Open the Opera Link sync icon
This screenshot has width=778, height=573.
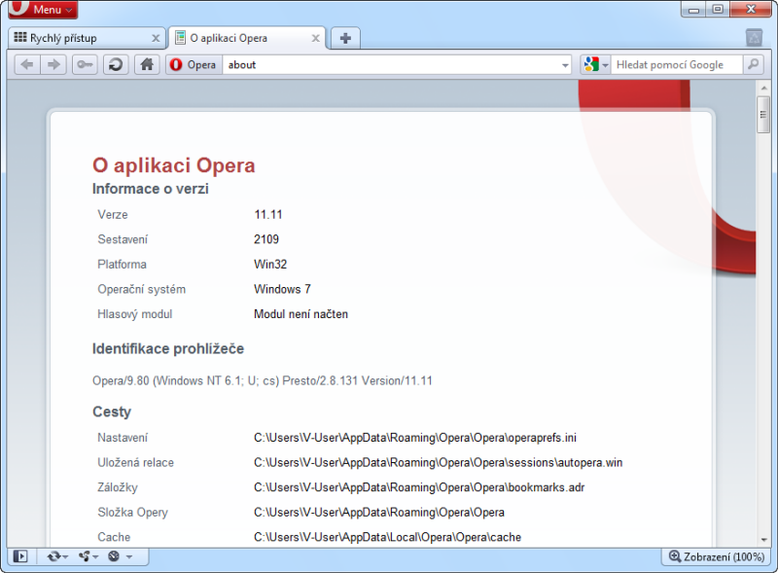pos(53,556)
